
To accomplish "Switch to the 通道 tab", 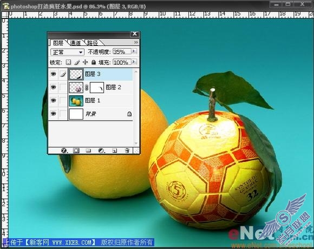I will click(75, 43).
